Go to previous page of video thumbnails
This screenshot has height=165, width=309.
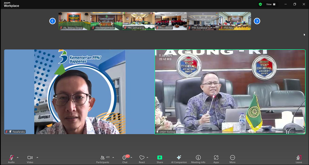point(52,21)
